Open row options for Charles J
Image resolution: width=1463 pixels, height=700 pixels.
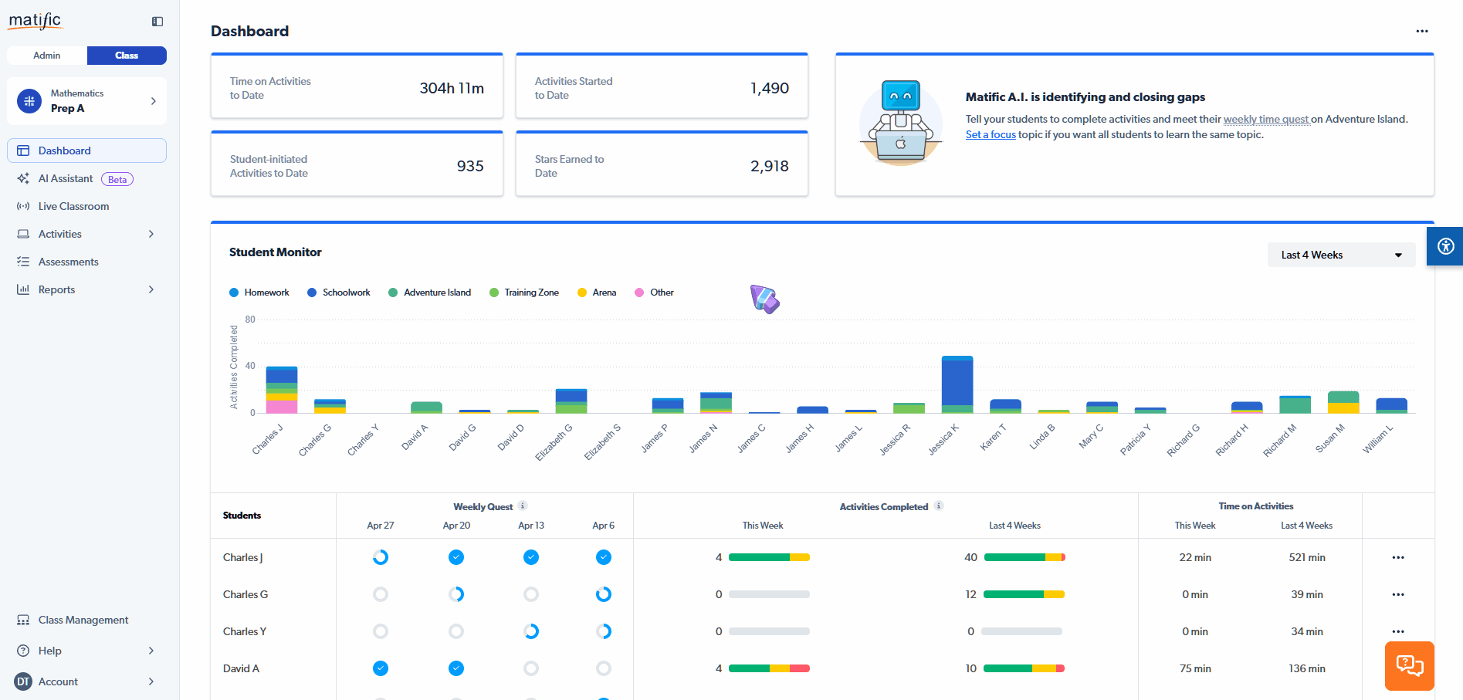click(1397, 557)
